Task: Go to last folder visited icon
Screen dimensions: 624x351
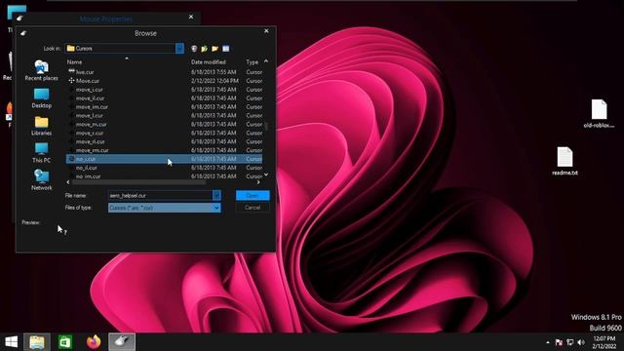Action: (x=194, y=49)
